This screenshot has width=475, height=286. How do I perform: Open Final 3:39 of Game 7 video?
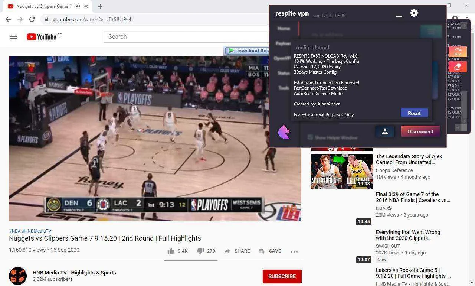pyautogui.click(x=413, y=197)
